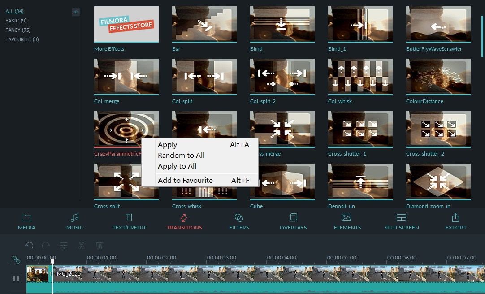The width and height of the screenshot is (485, 294).
Task: Choose Apply to All in context menu
Action: (x=200, y=166)
